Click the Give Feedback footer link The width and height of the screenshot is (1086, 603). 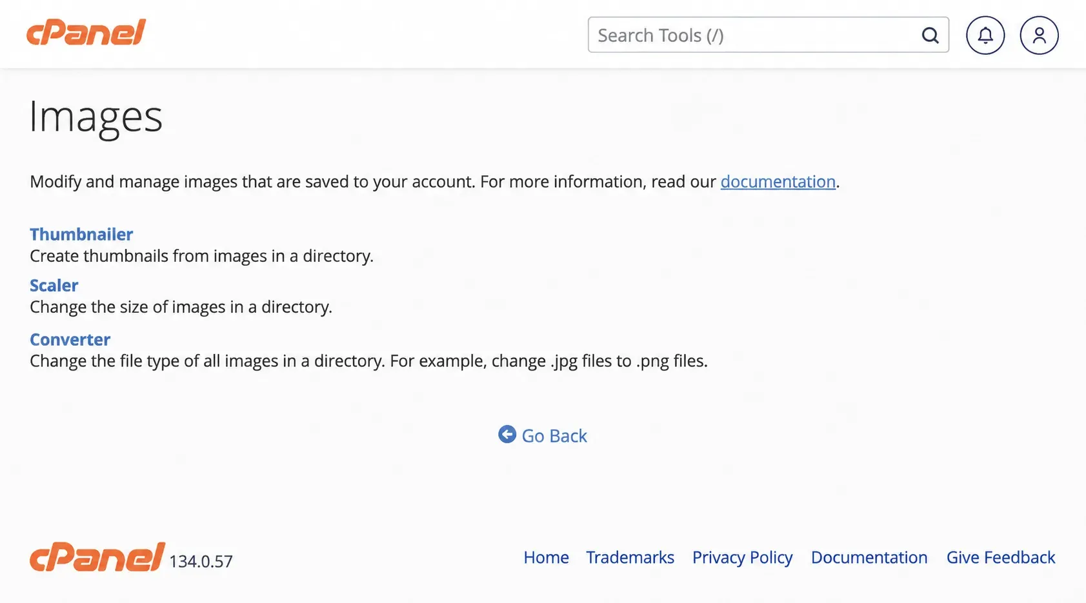pyautogui.click(x=1001, y=557)
